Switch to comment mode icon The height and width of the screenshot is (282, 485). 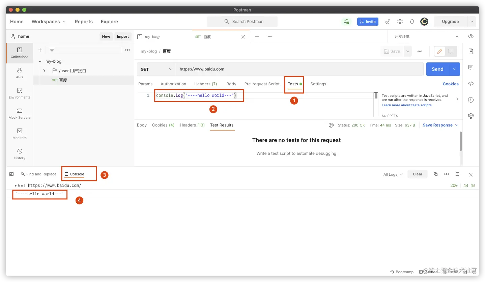pos(451,51)
